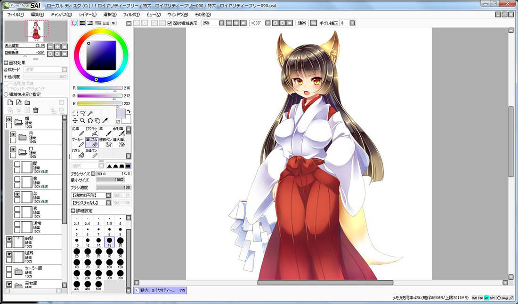
Task: Select the airbrush (エアブラシ) tool
Action: pos(91,132)
